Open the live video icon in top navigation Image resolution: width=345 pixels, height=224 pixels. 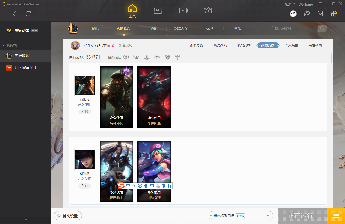pyautogui.click(x=183, y=11)
